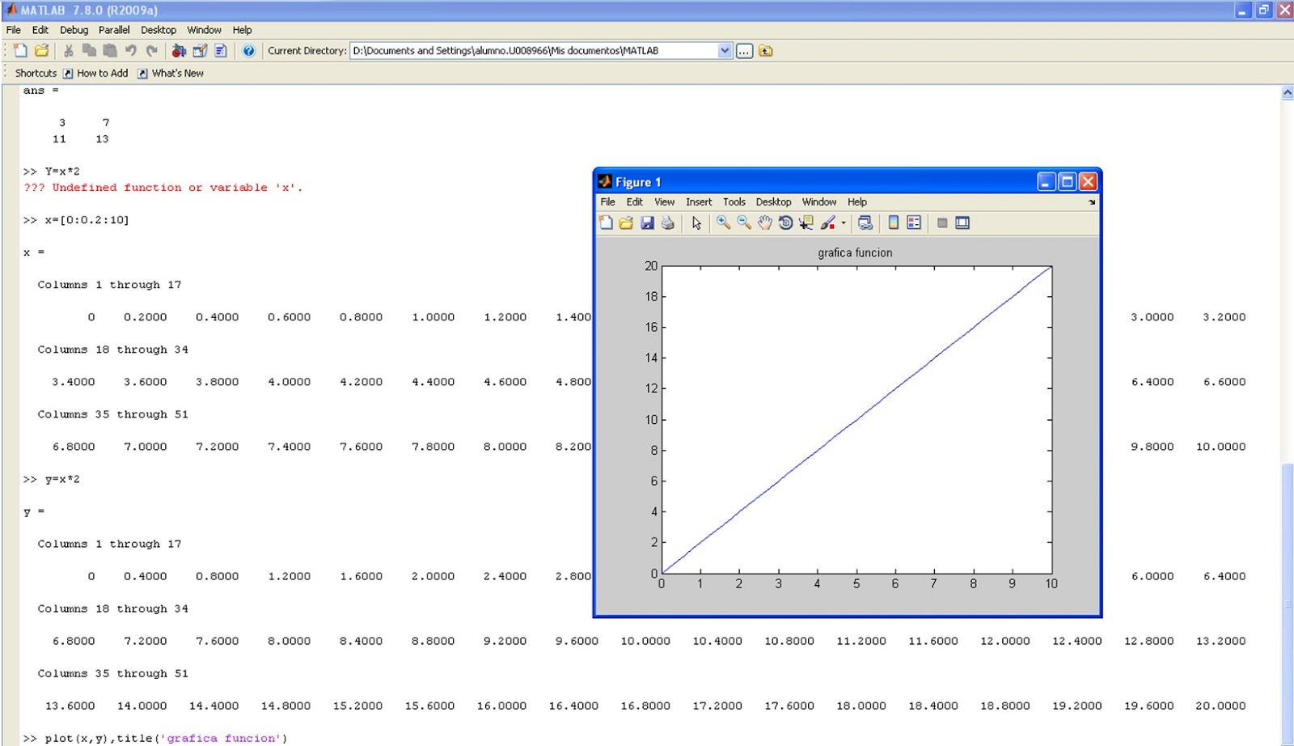The height and width of the screenshot is (746, 1294).
Task: Click the Redo arrow in MATLAB toolbar
Action: 151,50
